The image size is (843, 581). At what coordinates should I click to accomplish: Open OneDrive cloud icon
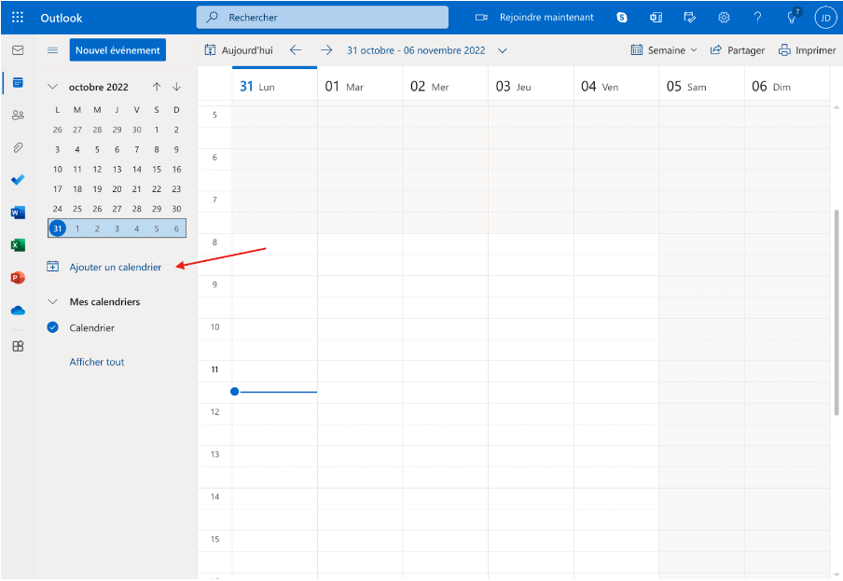18,311
